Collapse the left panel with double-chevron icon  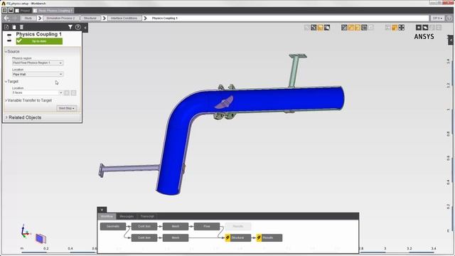(85, 28)
